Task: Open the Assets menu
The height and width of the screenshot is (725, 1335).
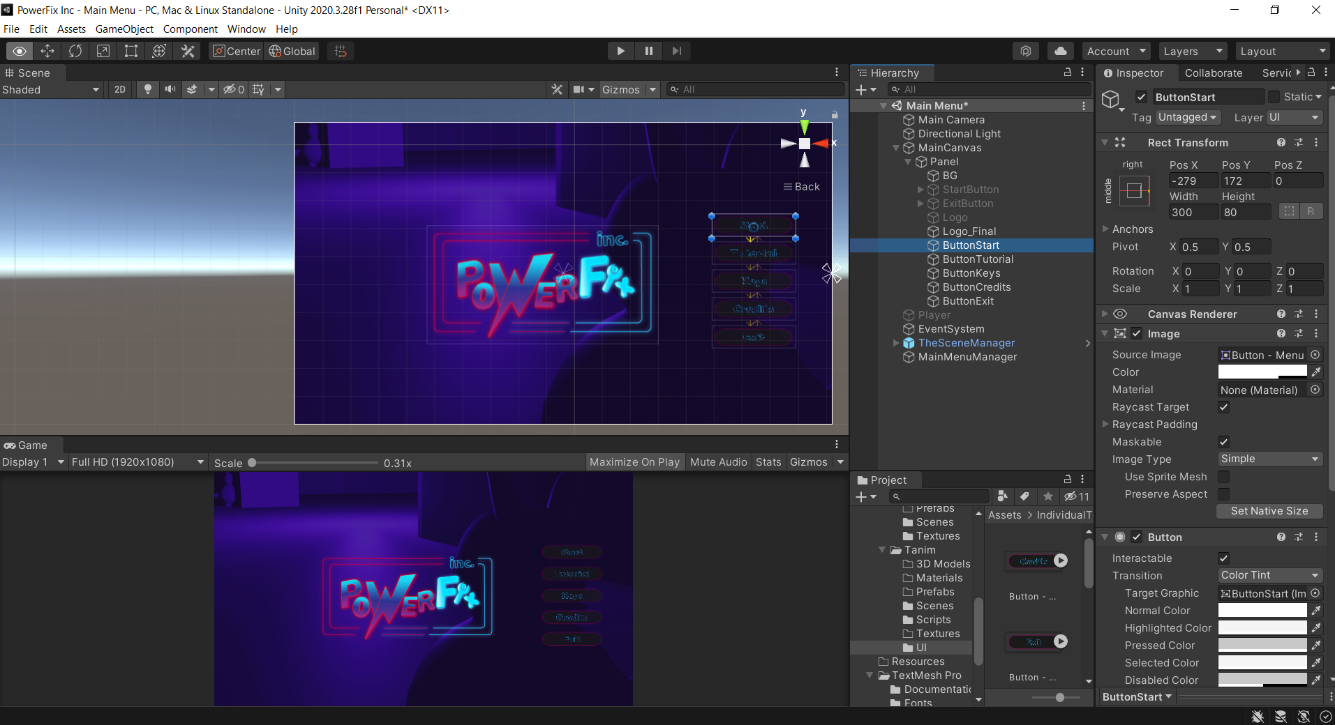Action: coord(71,29)
